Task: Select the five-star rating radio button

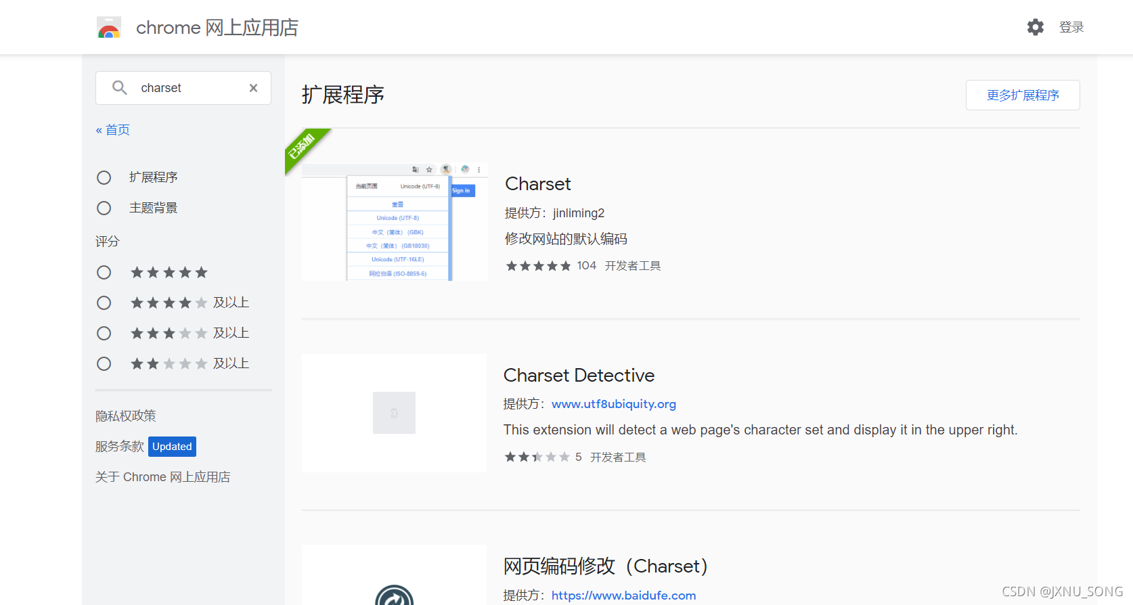Action: (104, 273)
